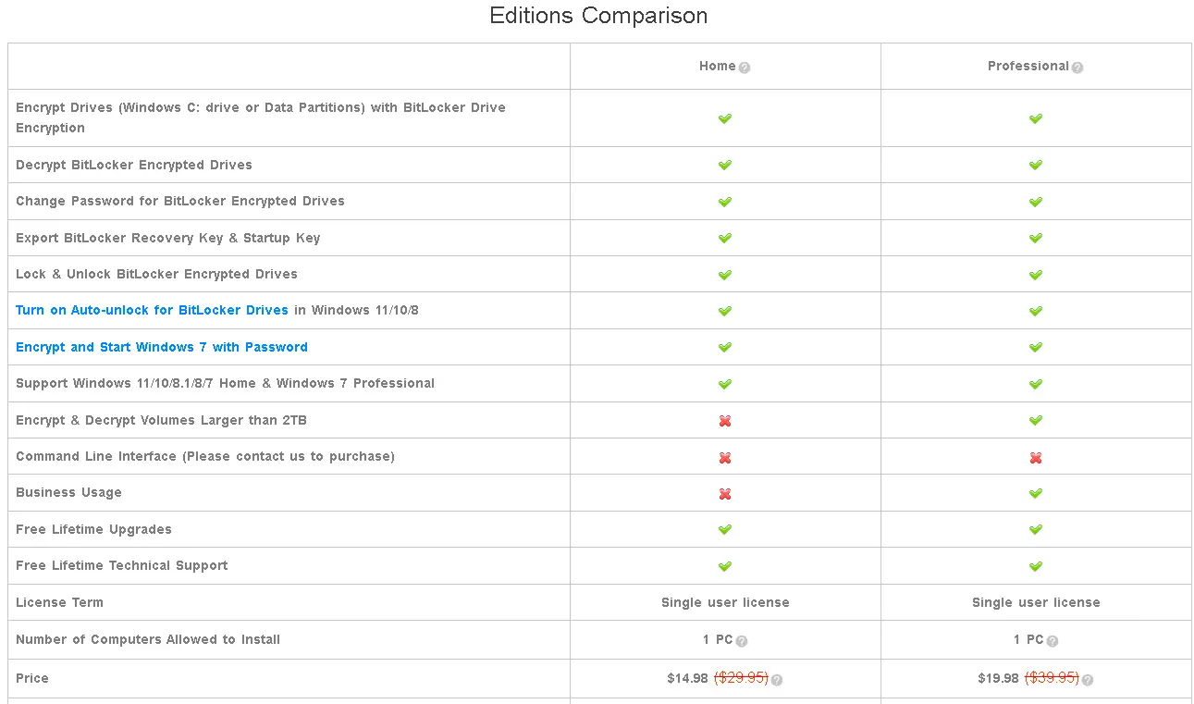Image resolution: width=1194 pixels, height=704 pixels.
Task: Click the Home column header
Action: pyautogui.click(x=717, y=67)
